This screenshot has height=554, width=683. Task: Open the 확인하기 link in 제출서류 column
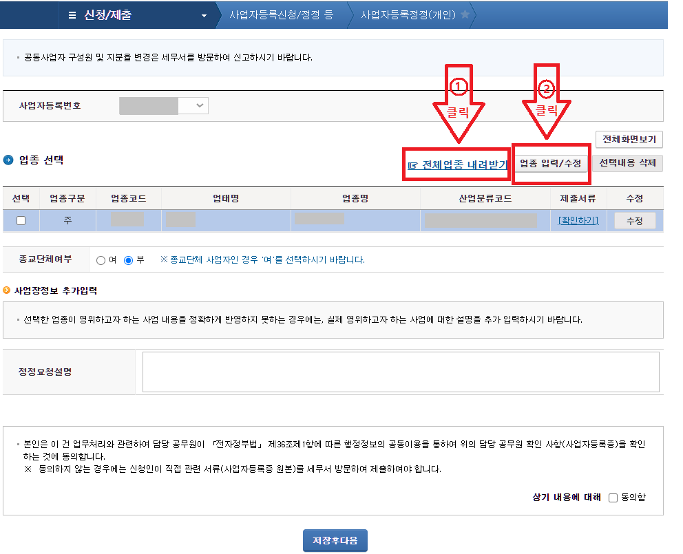(578, 220)
